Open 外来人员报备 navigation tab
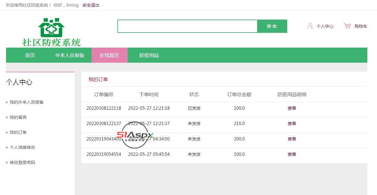 (x=70, y=55)
